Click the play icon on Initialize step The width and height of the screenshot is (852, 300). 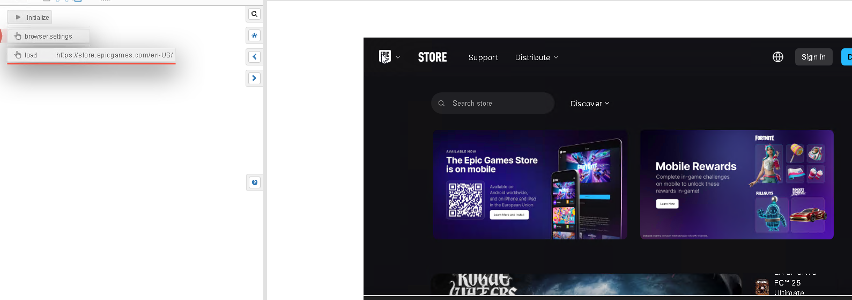click(x=18, y=17)
